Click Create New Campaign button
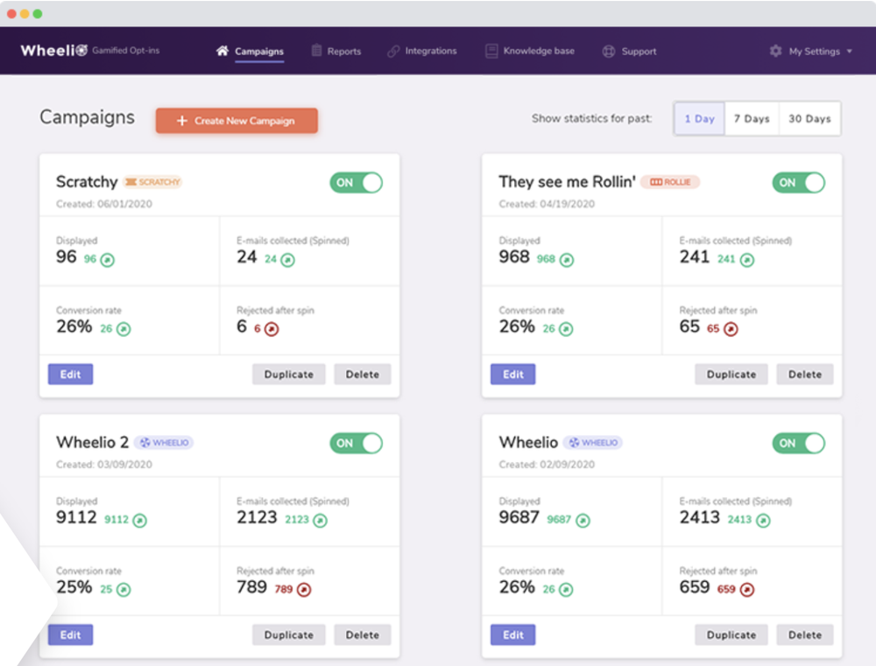This screenshot has height=666, width=876. (x=237, y=121)
